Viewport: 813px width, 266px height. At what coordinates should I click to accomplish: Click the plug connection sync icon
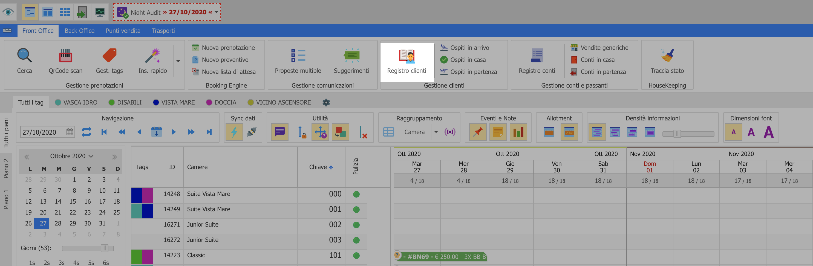(252, 132)
